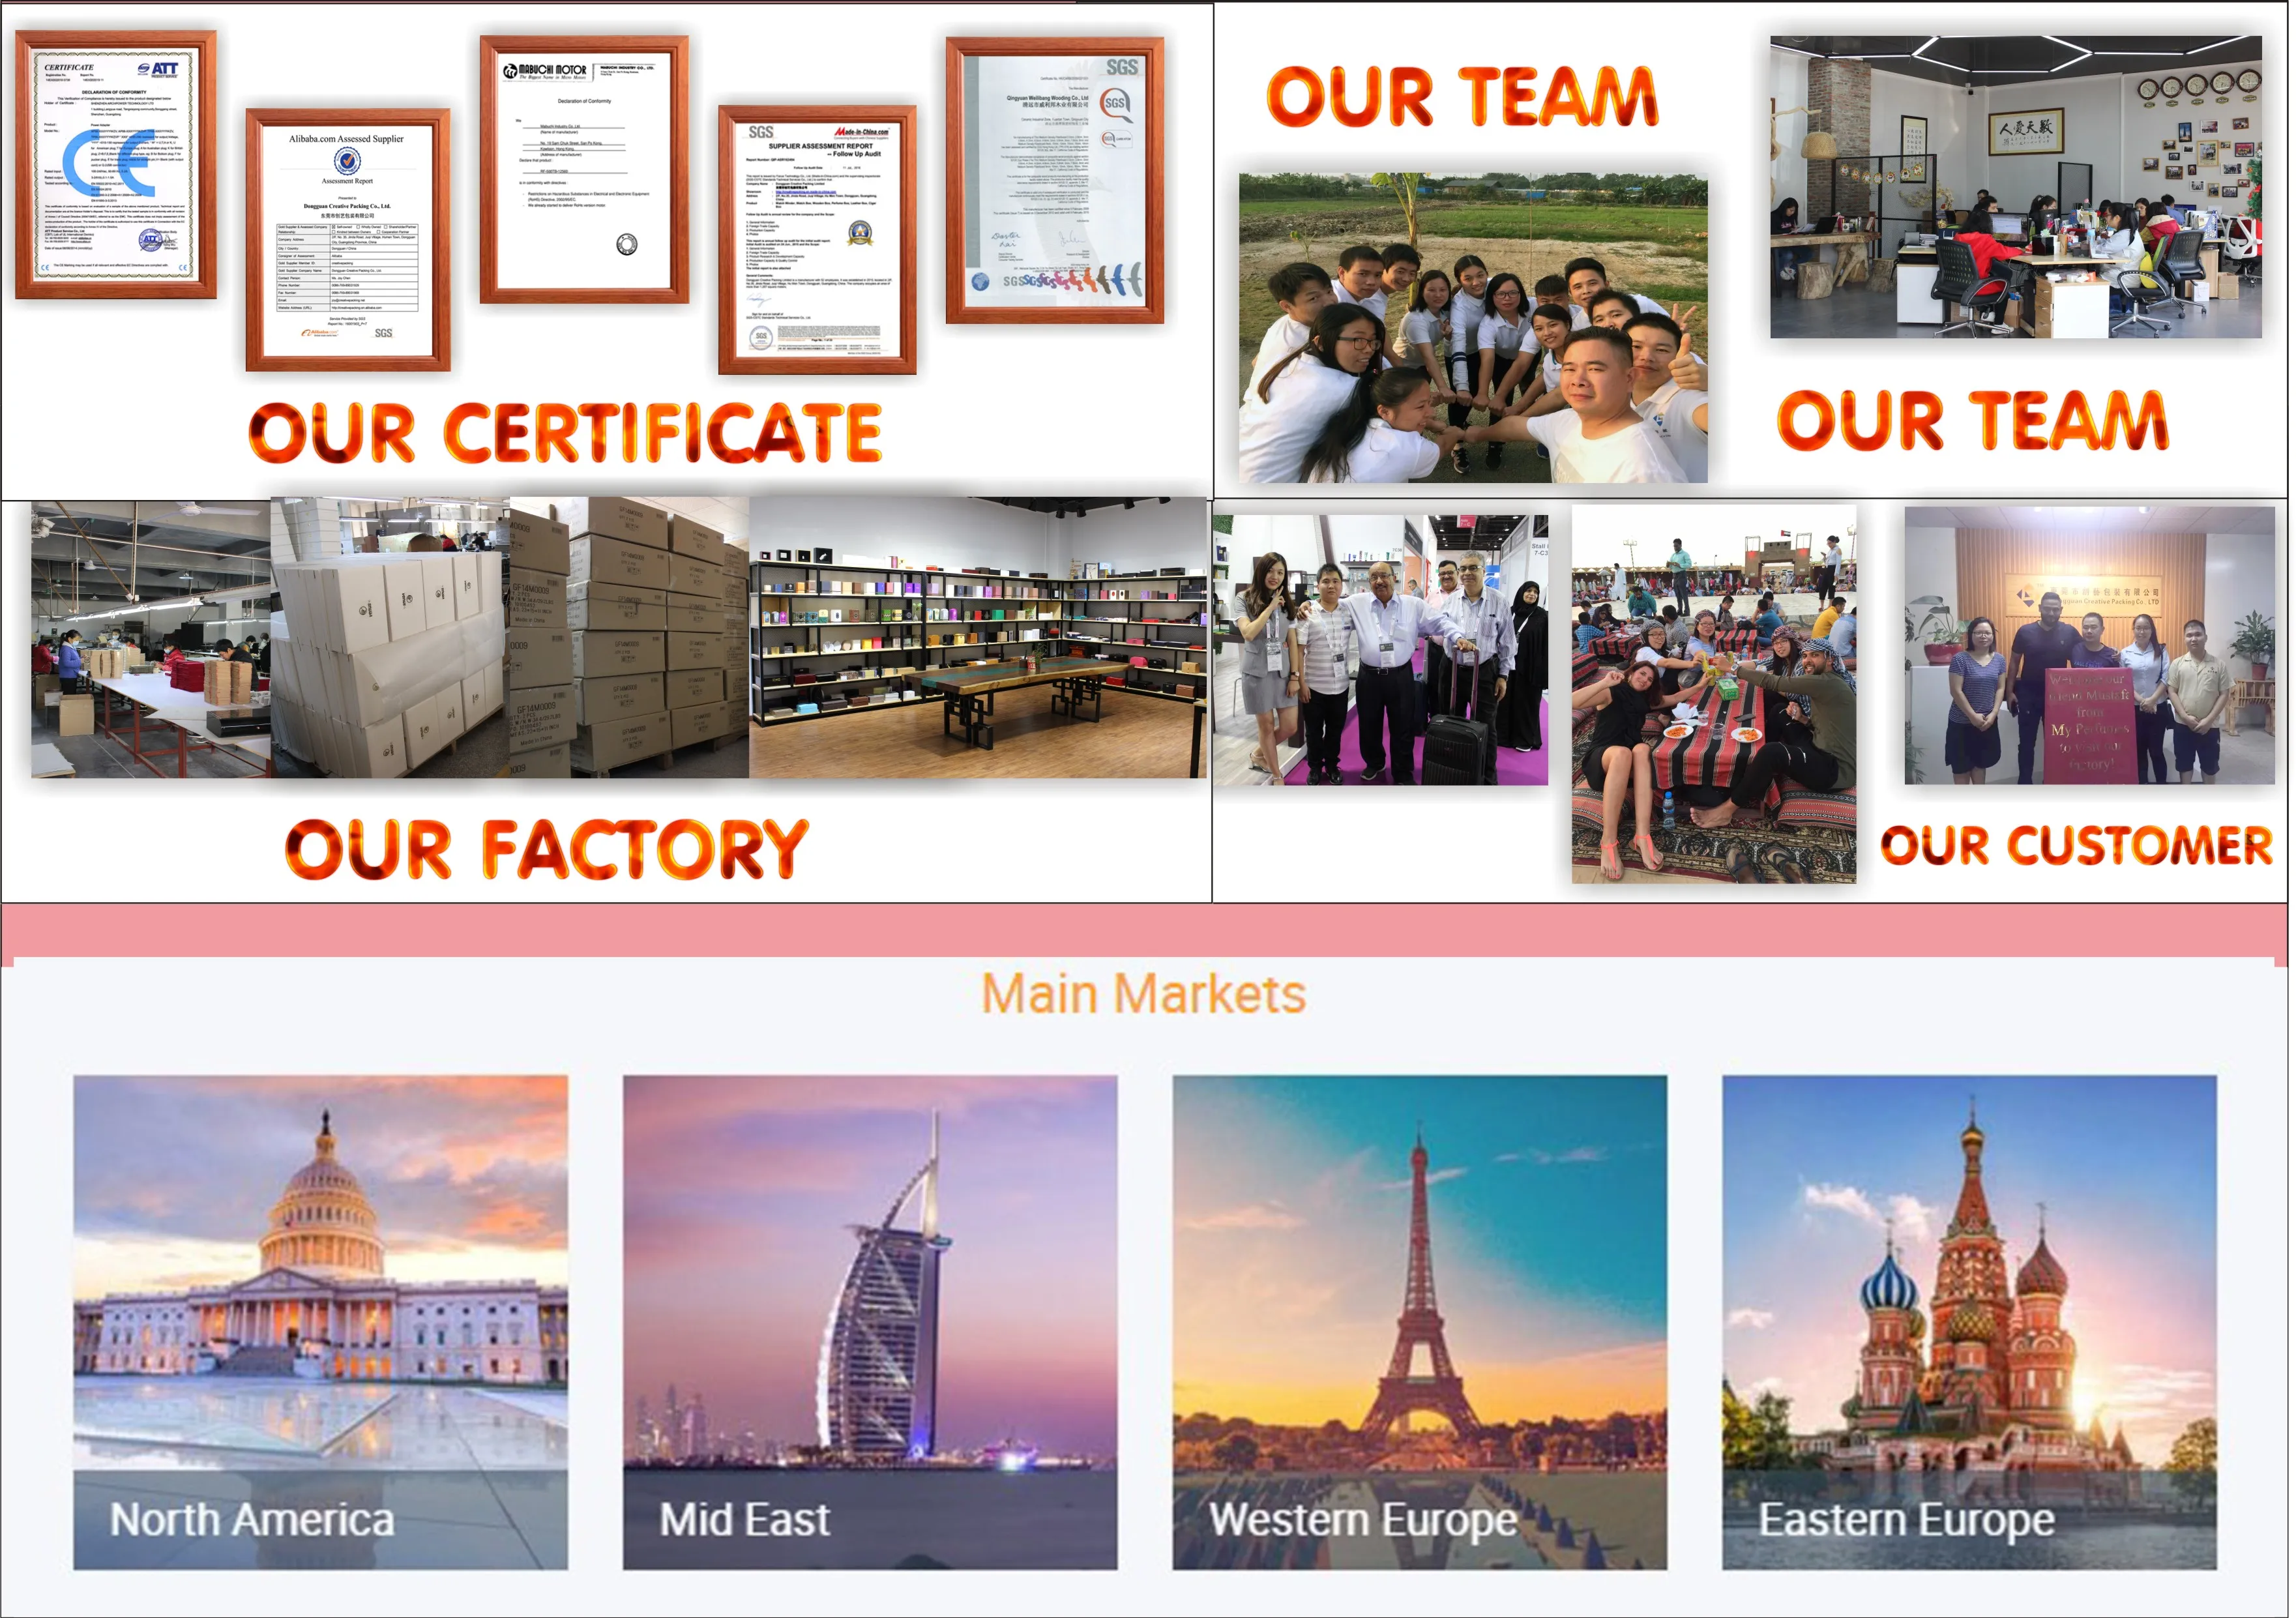This screenshot has height=1618, width=2296.
Task: Click the North America market tile
Action: tap(320, 1322)
